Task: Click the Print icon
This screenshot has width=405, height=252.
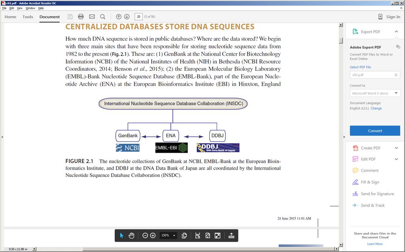Action: [81, 17]
